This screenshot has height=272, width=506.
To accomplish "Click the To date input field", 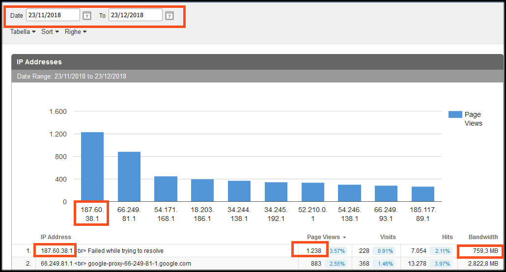I will point(135,15).
